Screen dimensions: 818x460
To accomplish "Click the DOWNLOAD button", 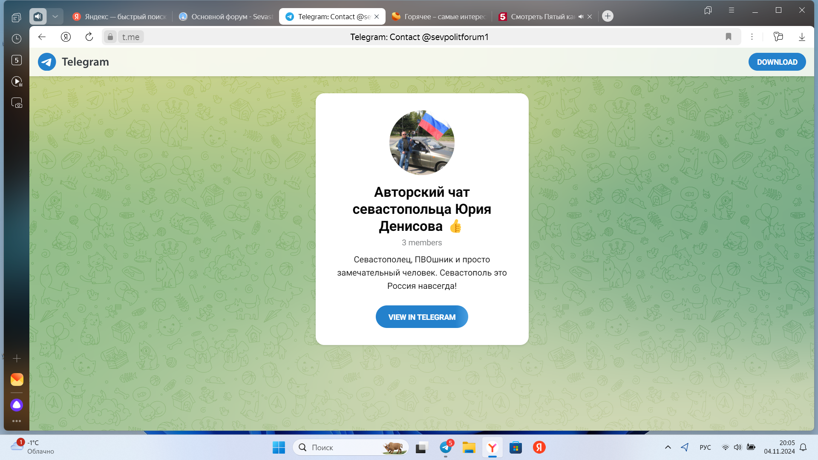I will pos(777,62).
